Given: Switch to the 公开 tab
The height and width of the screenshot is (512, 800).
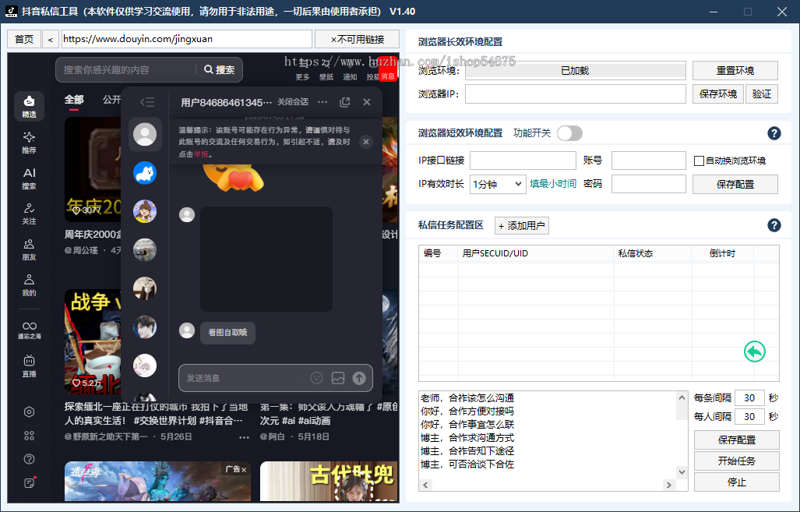Looking at the screenshot, I should 111,100.
